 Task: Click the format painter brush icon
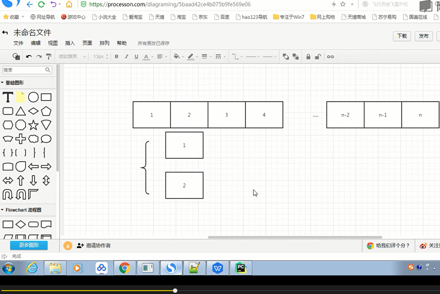49,57
